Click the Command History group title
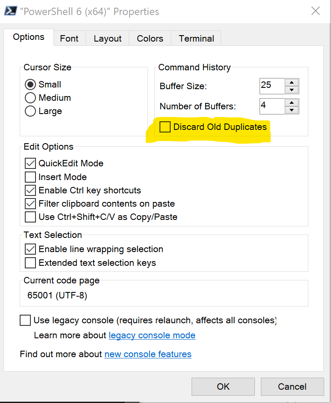This screenshot has height=403, width=331. (195, 67)
